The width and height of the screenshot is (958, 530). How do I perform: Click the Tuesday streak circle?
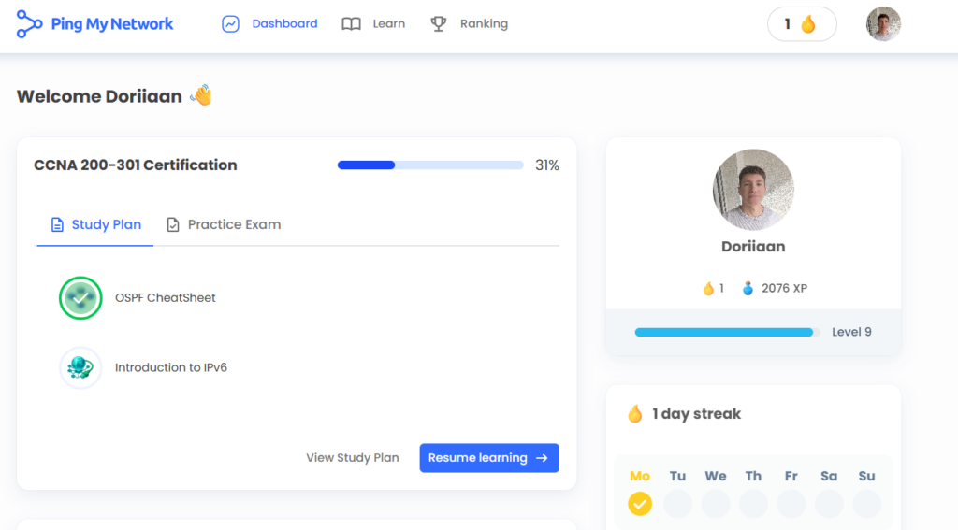677,504
